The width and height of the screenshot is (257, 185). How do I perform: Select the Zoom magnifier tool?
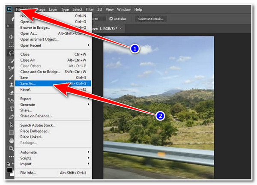tap(11, 149)
